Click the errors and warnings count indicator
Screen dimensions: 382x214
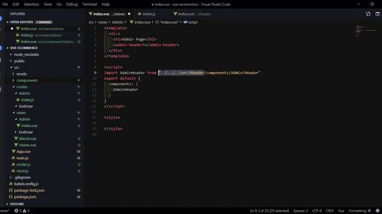[x=22, y=210]
